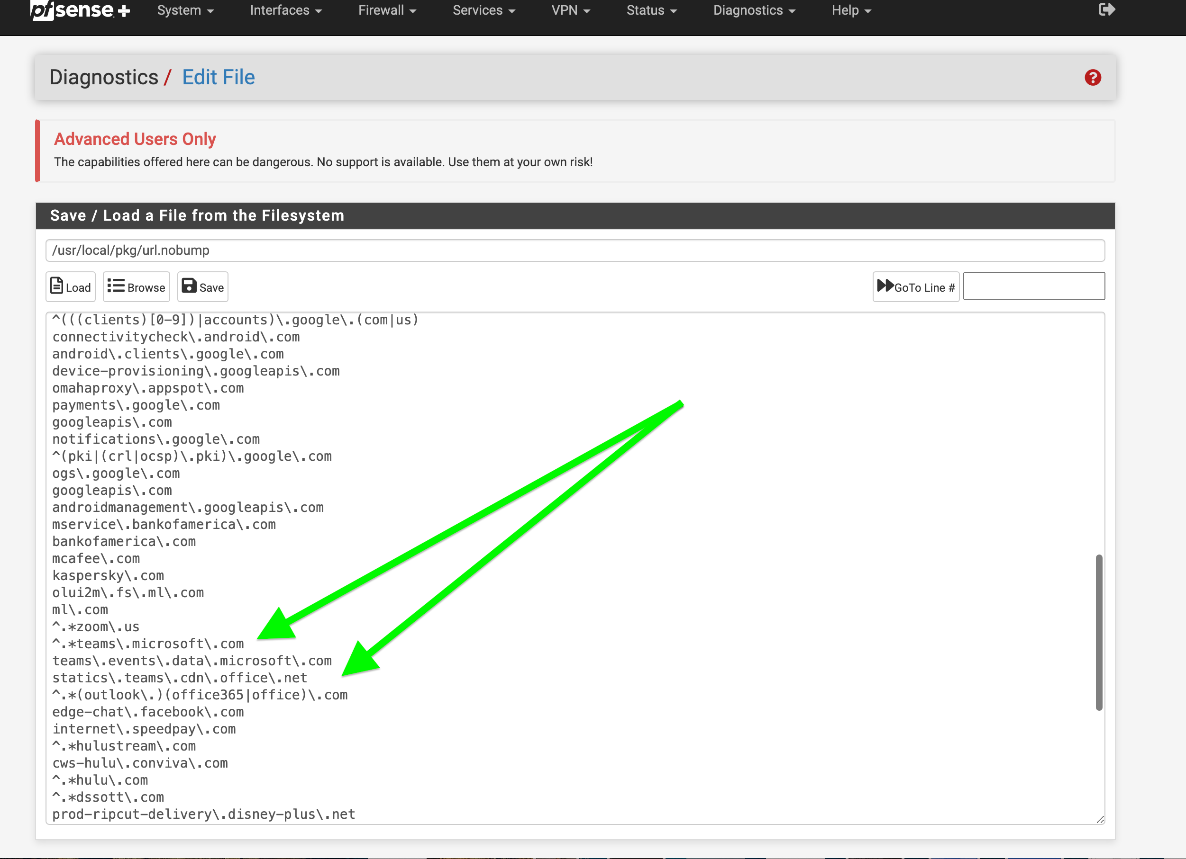Click line 'internet\.speedpay\.com'
Viewport: 1186px width, 859px height.
pos(144,729)
